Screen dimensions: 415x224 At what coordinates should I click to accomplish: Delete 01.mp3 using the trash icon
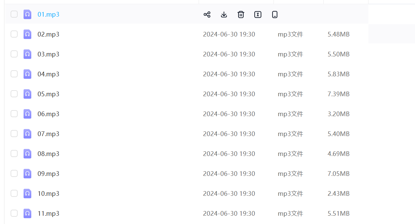pyautogui.click(x=241, y=14)
